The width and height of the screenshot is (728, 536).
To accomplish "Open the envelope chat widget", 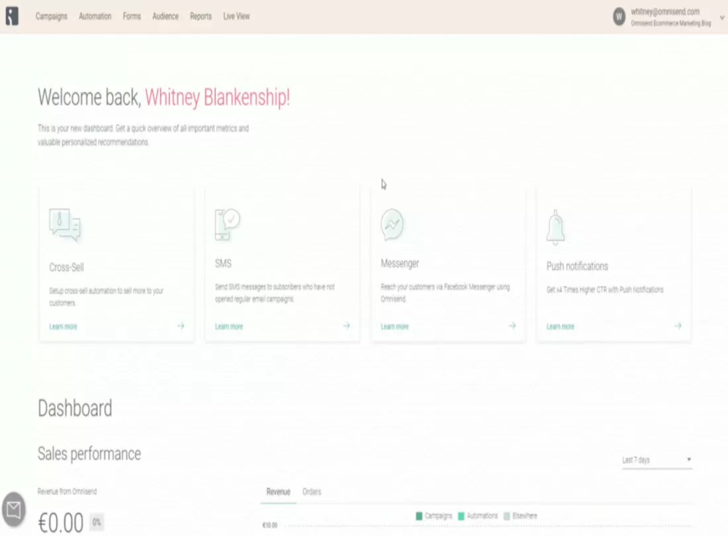I will 13,510.
